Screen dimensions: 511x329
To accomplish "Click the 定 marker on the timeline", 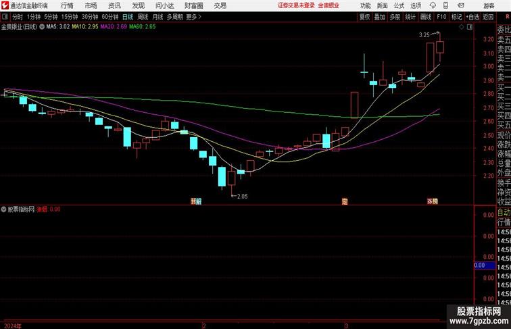I will click(x=345, y=201).
